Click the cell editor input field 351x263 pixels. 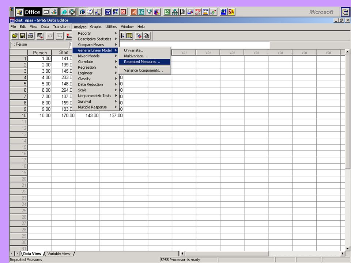click(169, 45)
